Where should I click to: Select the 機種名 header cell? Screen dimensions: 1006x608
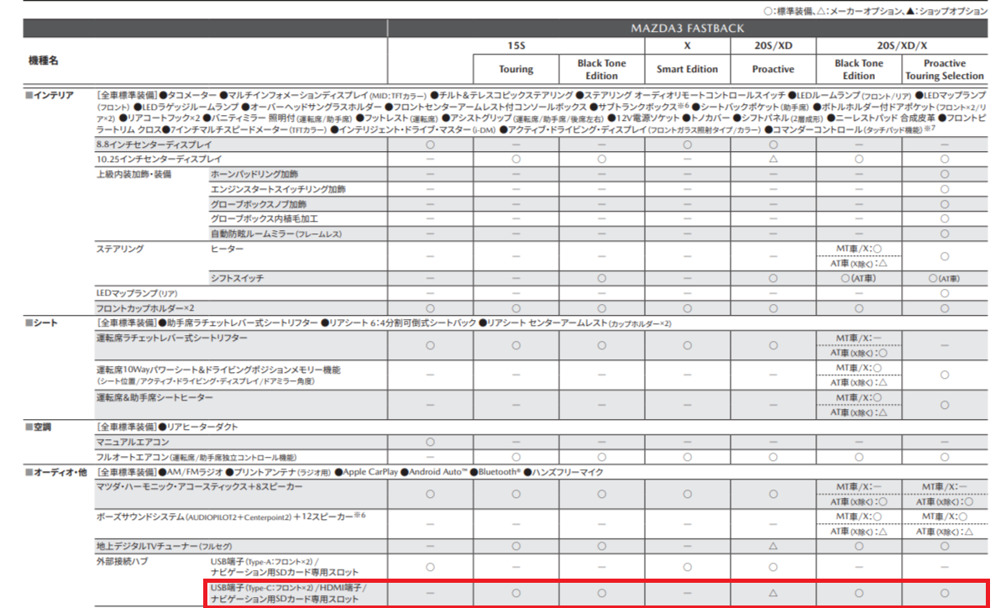click(x=44, y=60)
